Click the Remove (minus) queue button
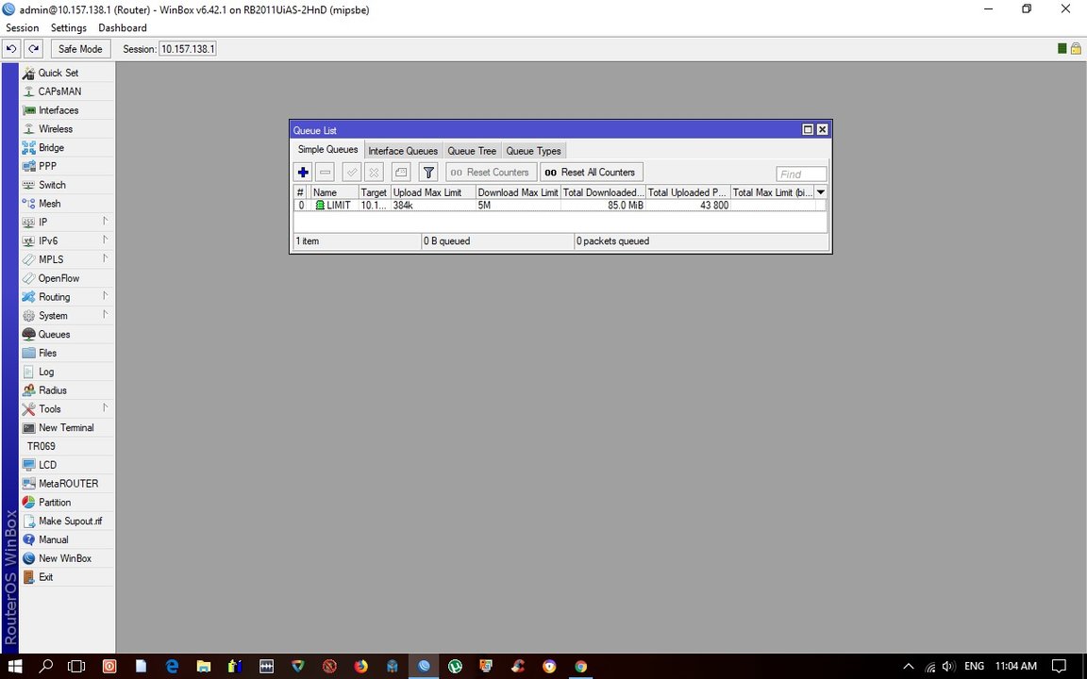Viewport: 1087px width, 679px height. click(x=326, y=173)
